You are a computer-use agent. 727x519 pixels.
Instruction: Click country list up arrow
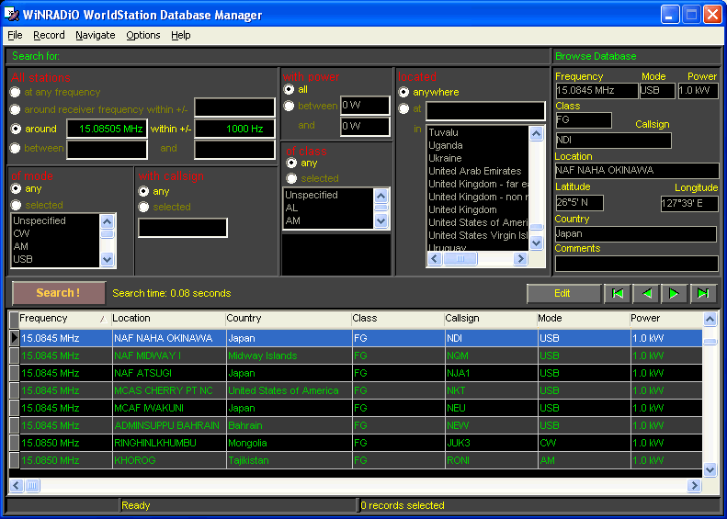coord(537,134)
